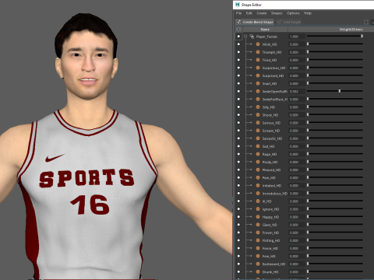
Task: Open the Options menu
Action: pos(293,13)
